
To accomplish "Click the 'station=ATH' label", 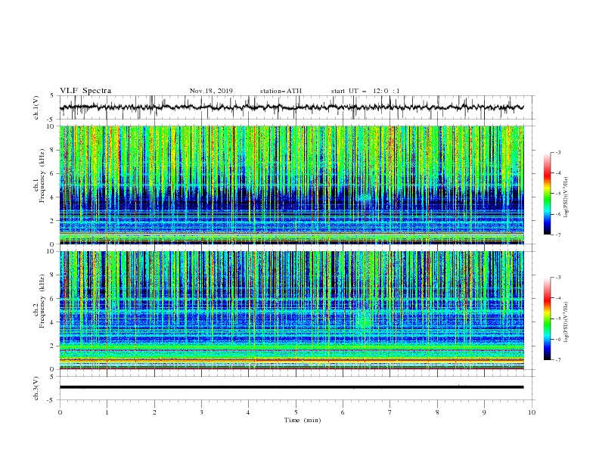I will coord(281,91).
